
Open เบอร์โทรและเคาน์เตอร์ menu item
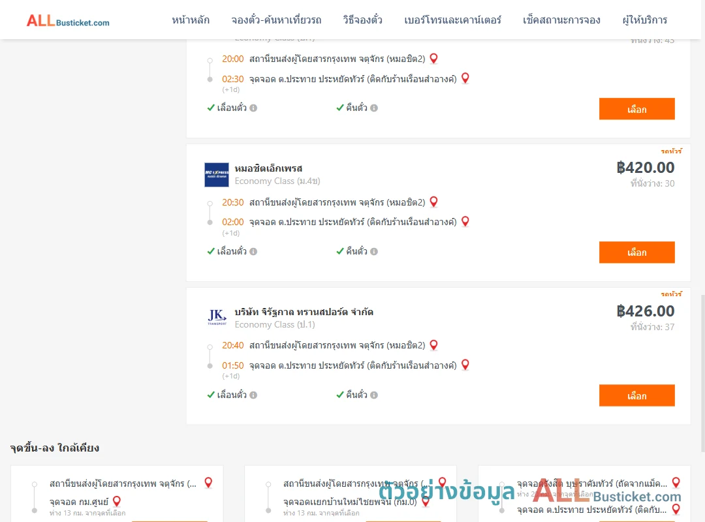pos(452,20)
